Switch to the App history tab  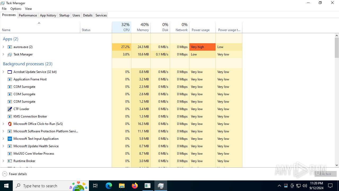(48, 15)
